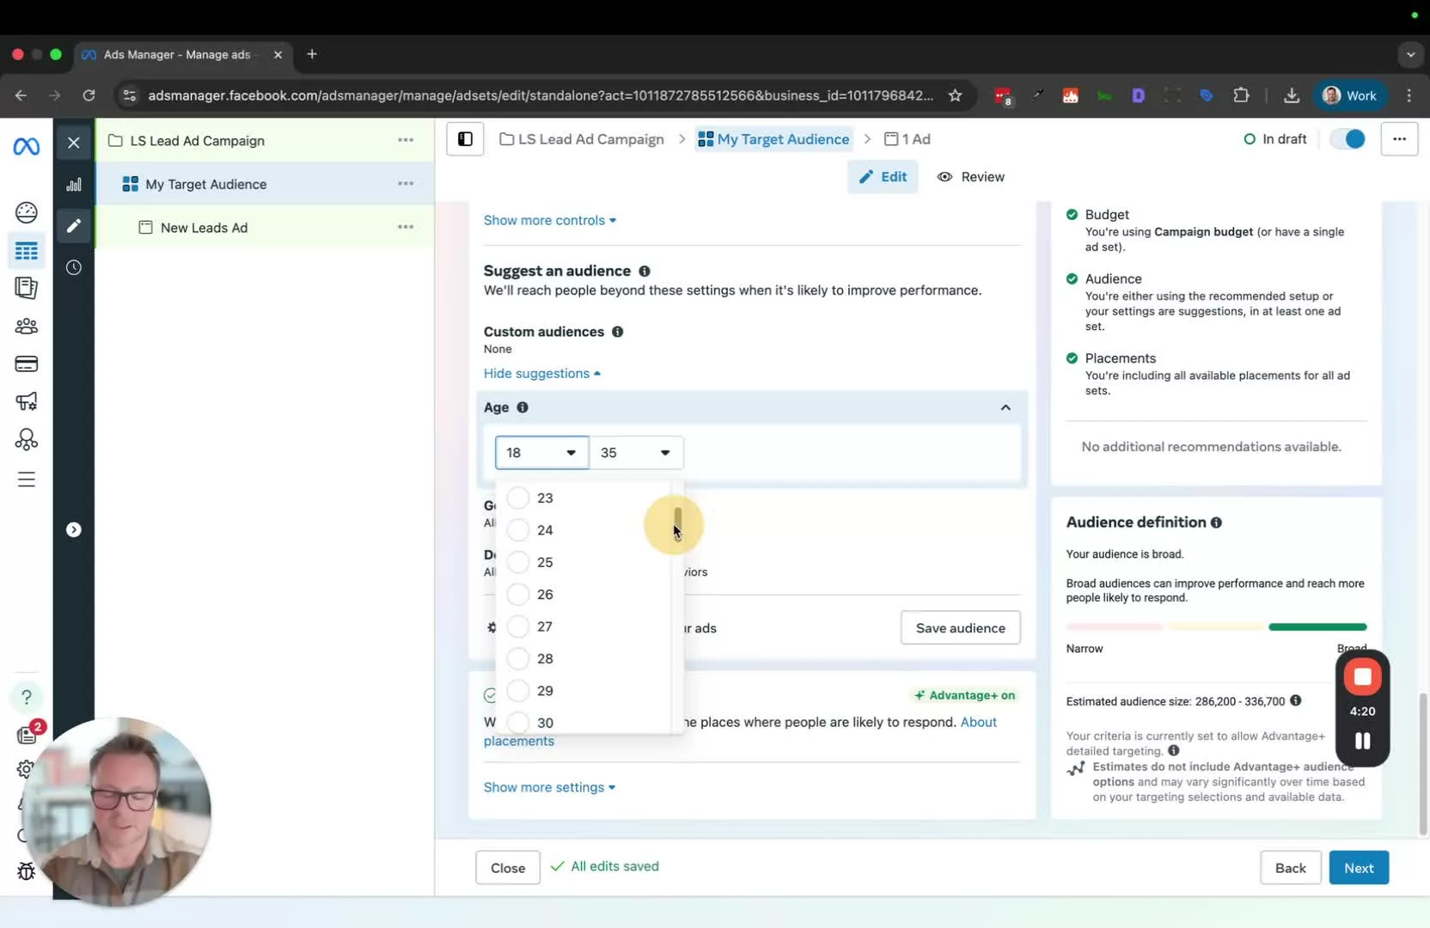This screenshot has width=1430, height=928.
Task: Click the Meta logo icon
Action: pyautogui.click(x=26, y=147)
